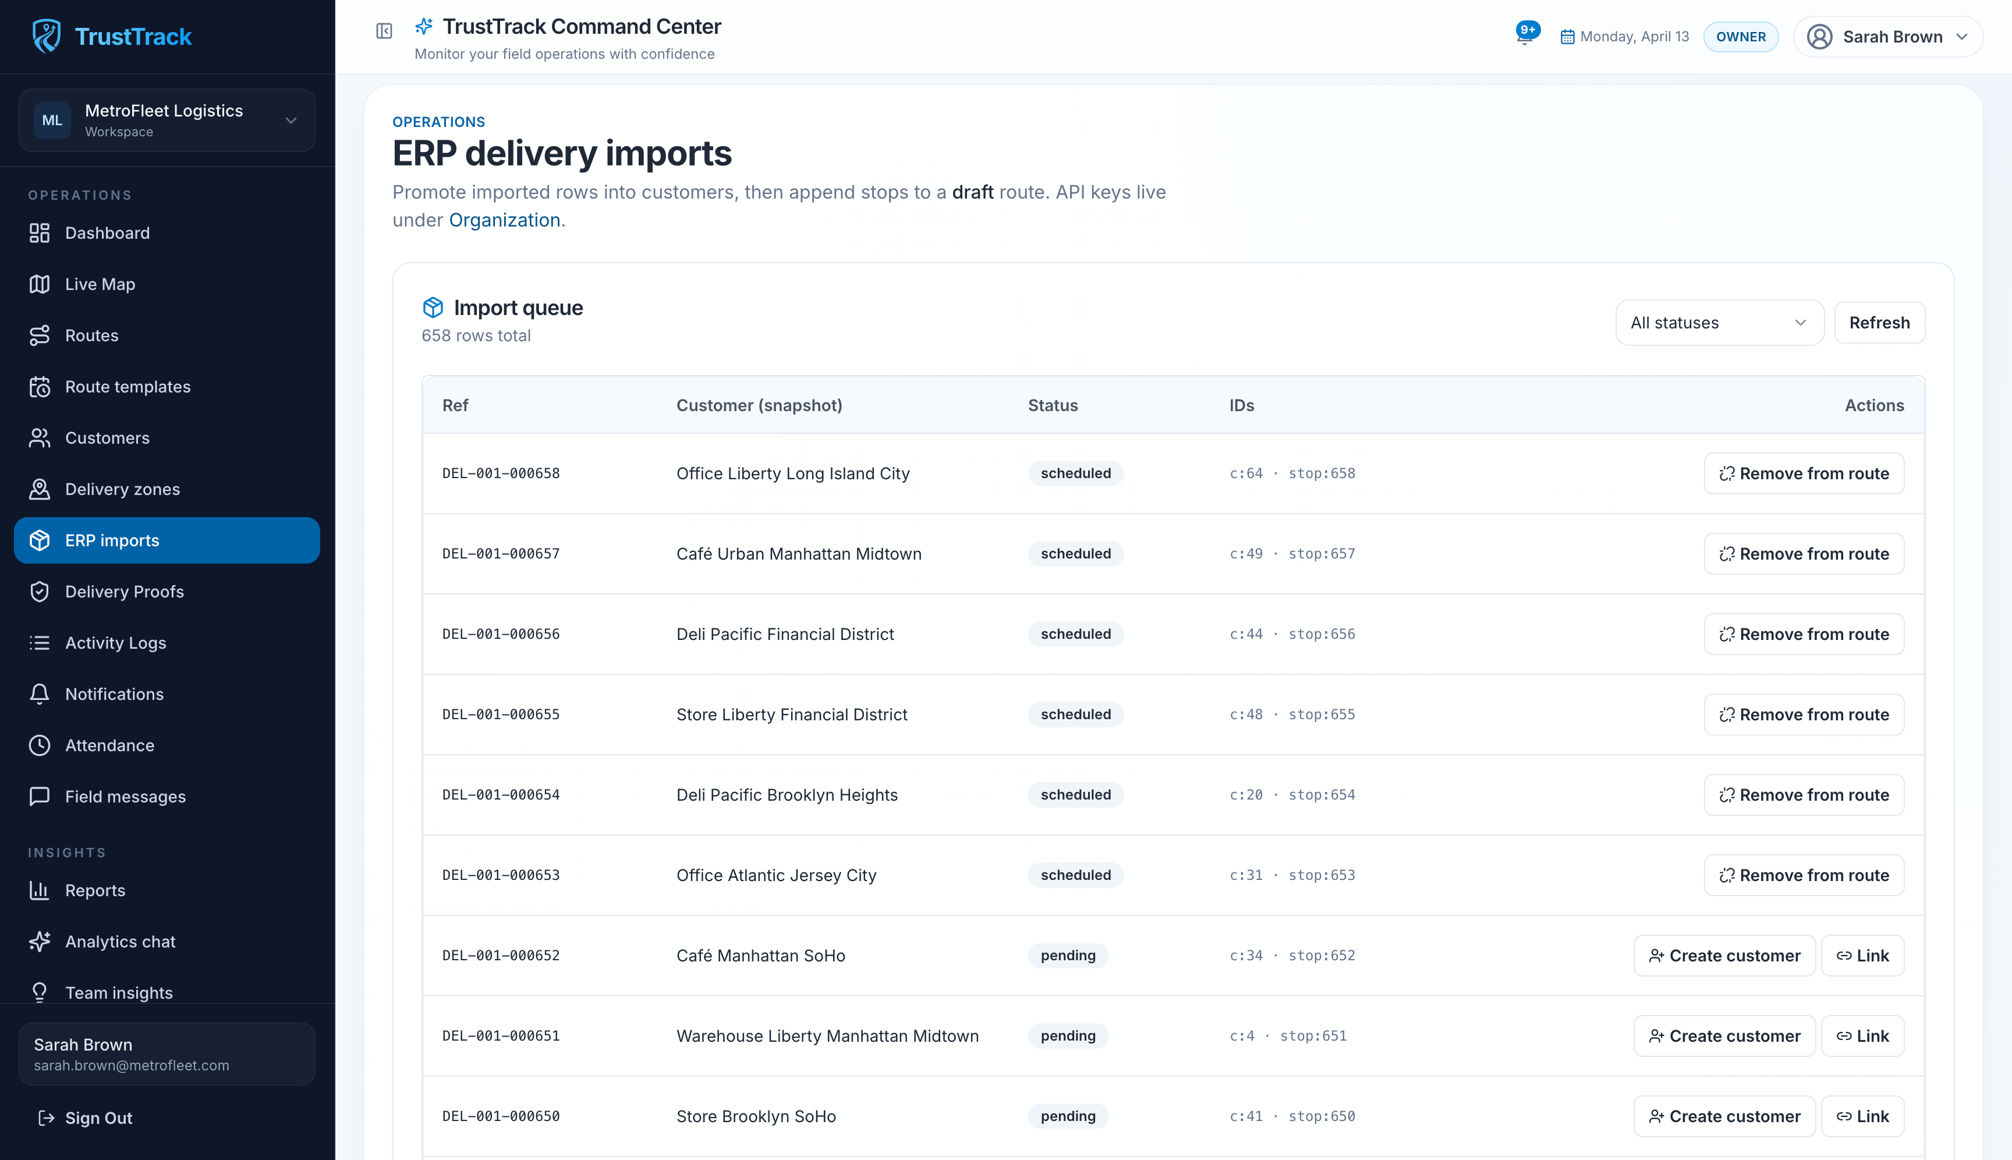Click the Attendance clock icon
The image size is (2012, 1160).
pyautogui.click(x=39, y=746)
